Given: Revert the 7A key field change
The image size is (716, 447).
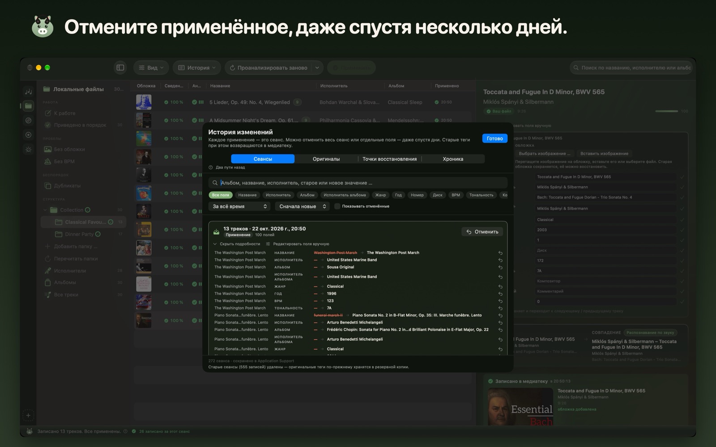Looking at the screenshot, I should (500, 308).
